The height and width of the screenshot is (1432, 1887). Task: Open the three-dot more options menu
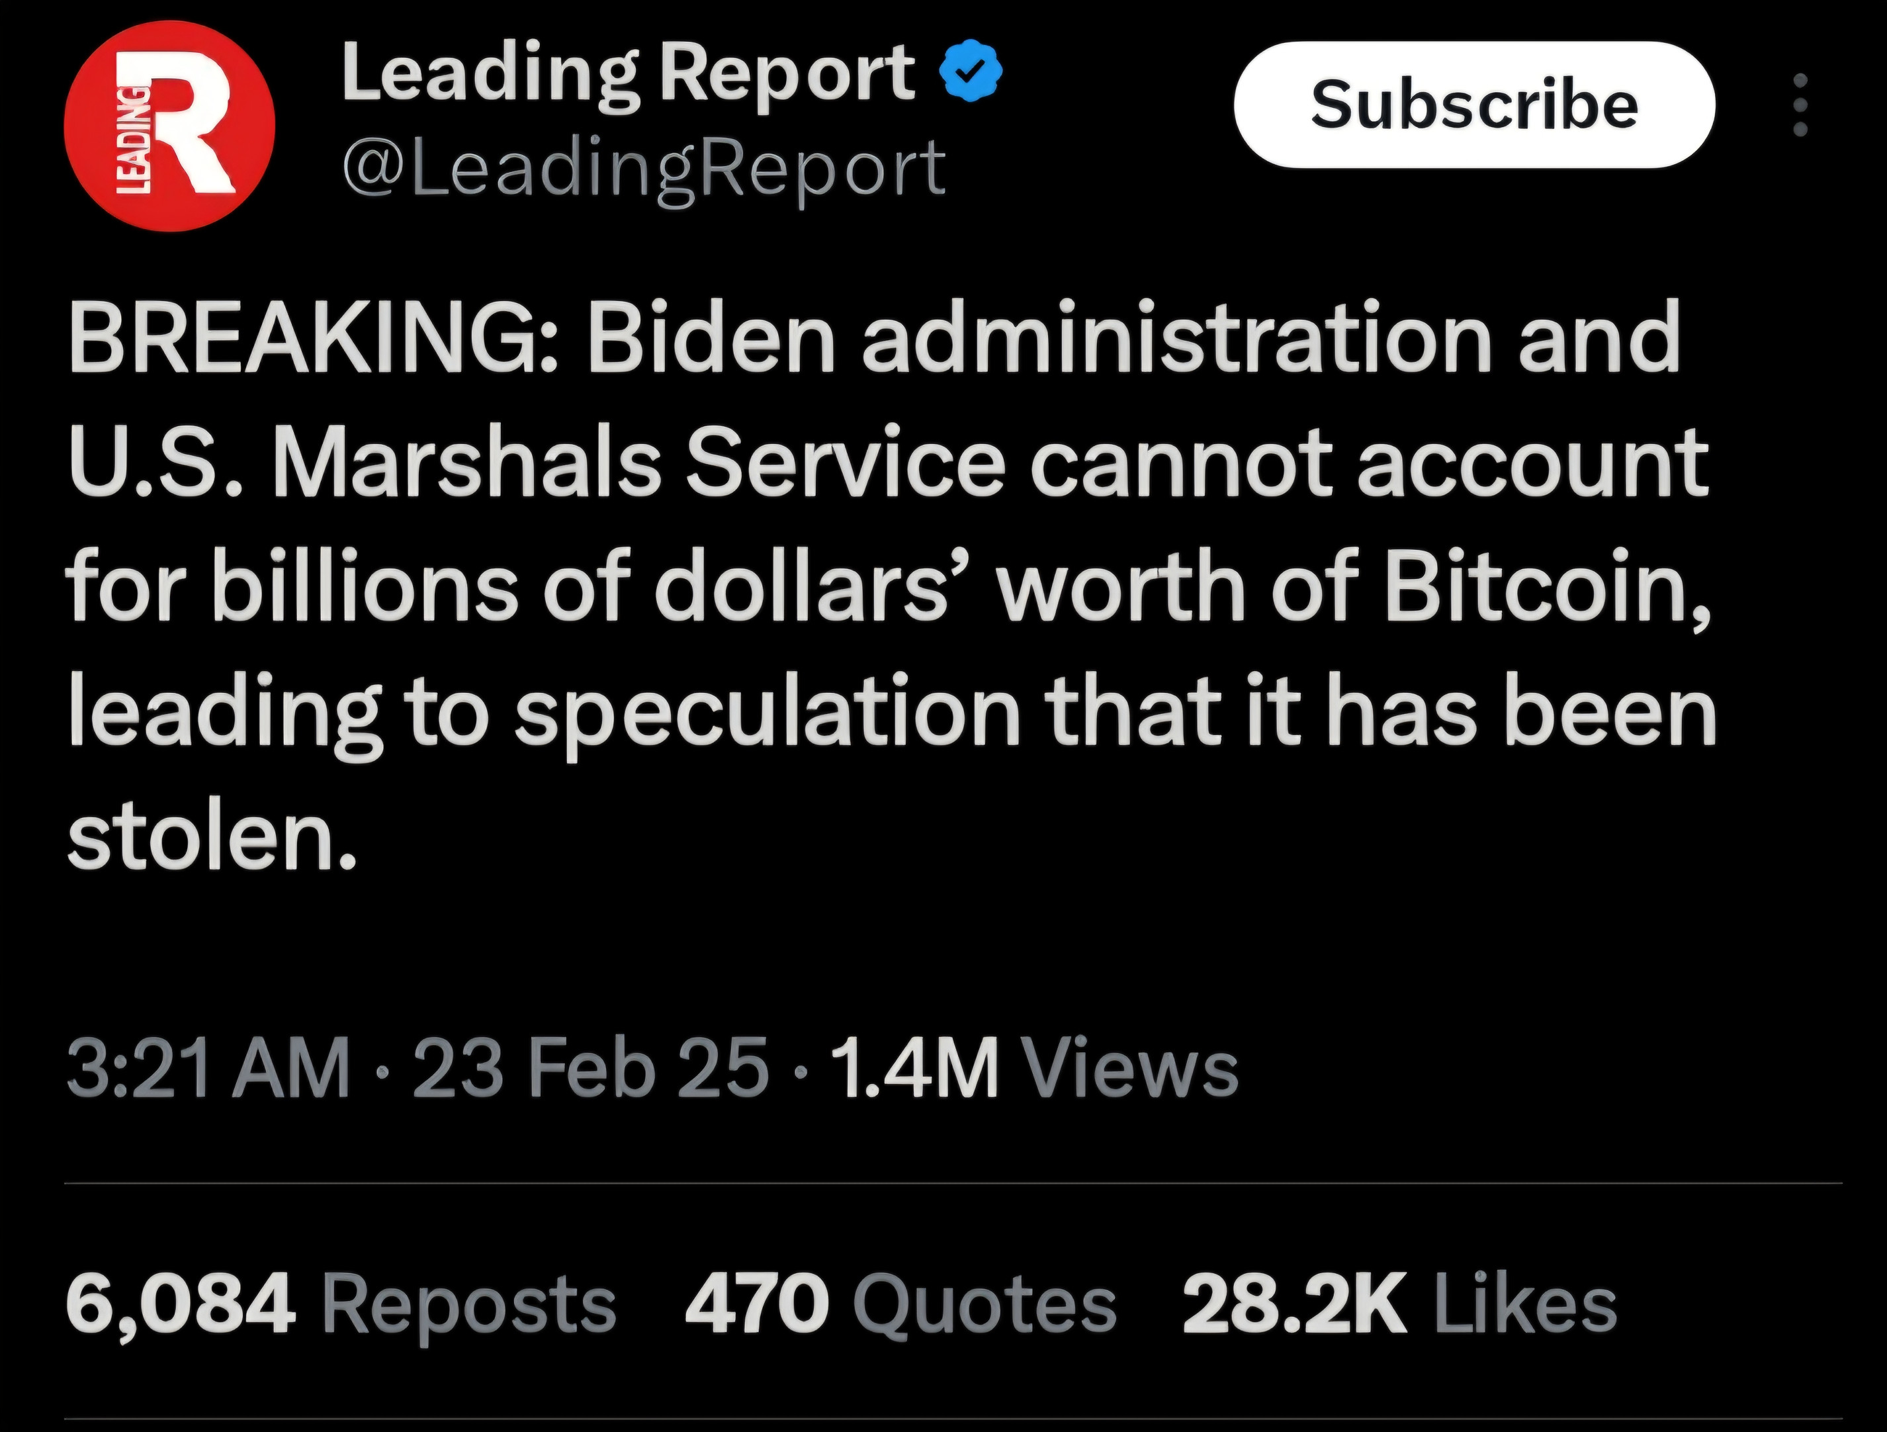[x=1800, y=105]
